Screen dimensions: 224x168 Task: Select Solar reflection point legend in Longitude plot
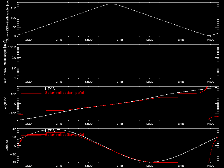65,93
